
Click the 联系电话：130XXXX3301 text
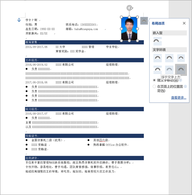click(81, 24)
